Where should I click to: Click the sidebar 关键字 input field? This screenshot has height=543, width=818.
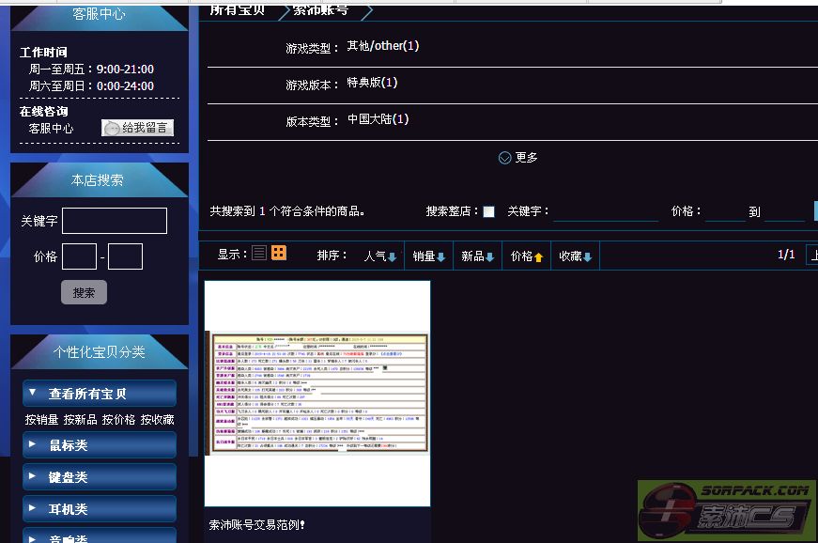tap(115, 221)
